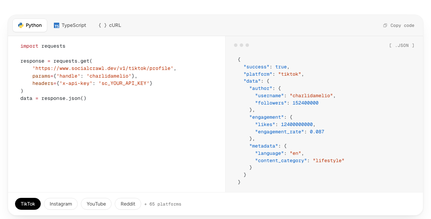
Task: Click 'response = requests.get(' line
Action: pos(56,61)
